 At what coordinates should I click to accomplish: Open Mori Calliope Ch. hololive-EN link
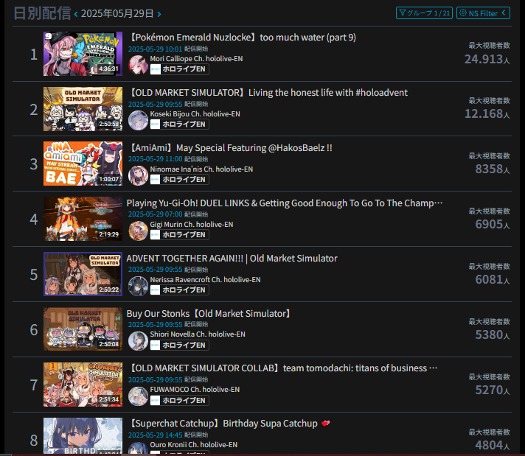pyautogui.click(x=196, y=58)
